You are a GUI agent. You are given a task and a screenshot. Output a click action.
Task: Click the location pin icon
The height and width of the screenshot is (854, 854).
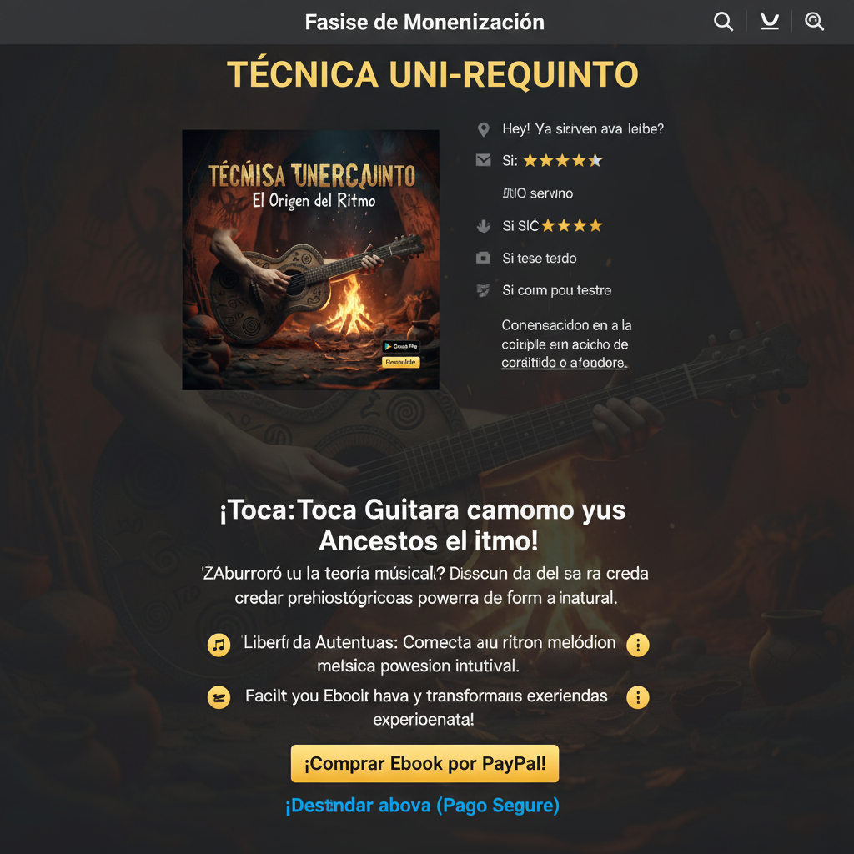tap(483, 129)
